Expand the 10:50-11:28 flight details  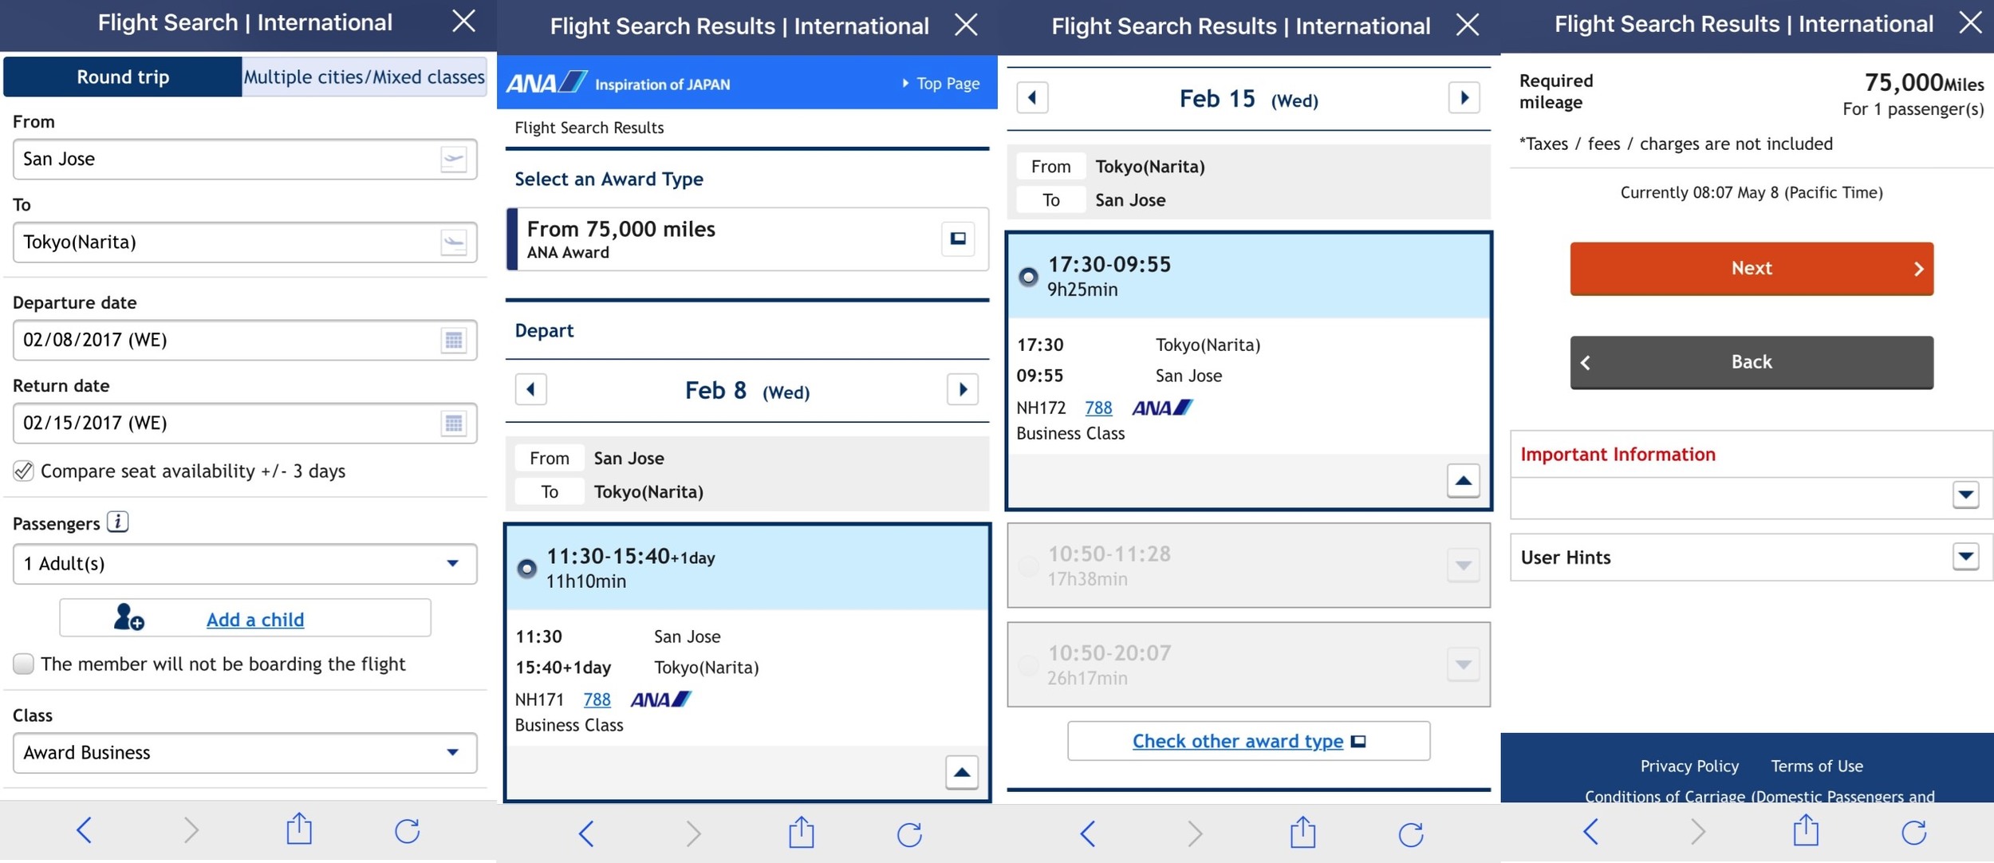click(1464, 565)
